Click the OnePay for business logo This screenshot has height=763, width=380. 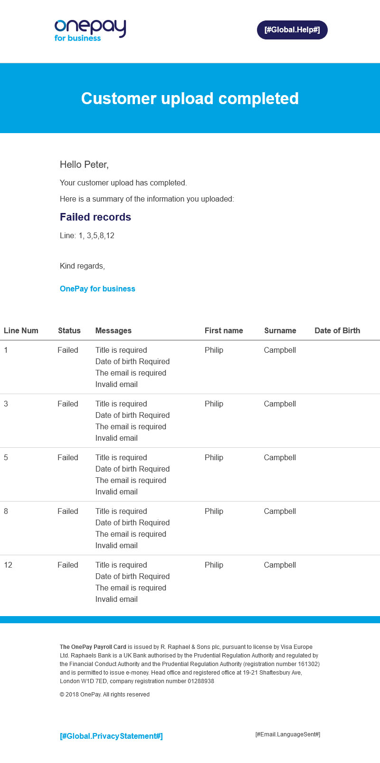[x=90, y=30]
